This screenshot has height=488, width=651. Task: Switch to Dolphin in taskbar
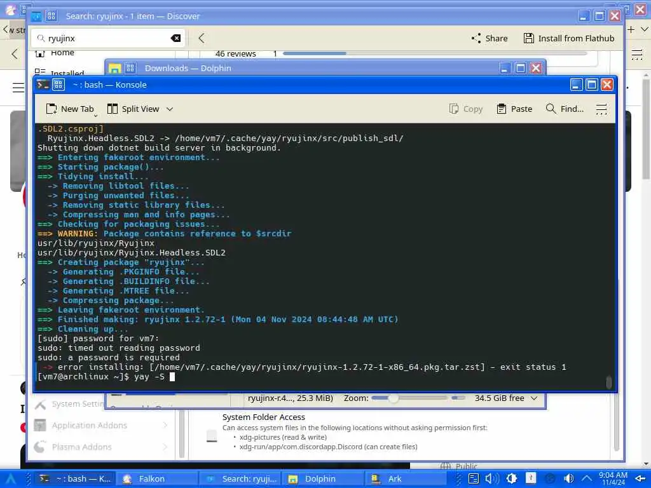(x=323, y=479)
